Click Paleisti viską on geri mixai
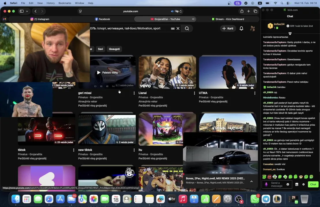320x207 pixels. point(107,72)
